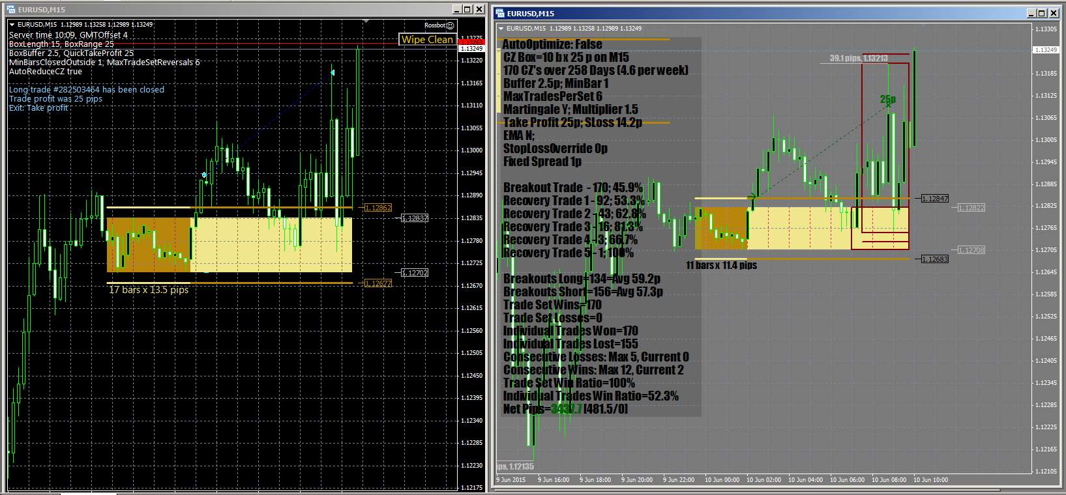Viewport: 1066px width, 495px height.
Task: Click right window title bar chart icon
Action: point(499,13)
